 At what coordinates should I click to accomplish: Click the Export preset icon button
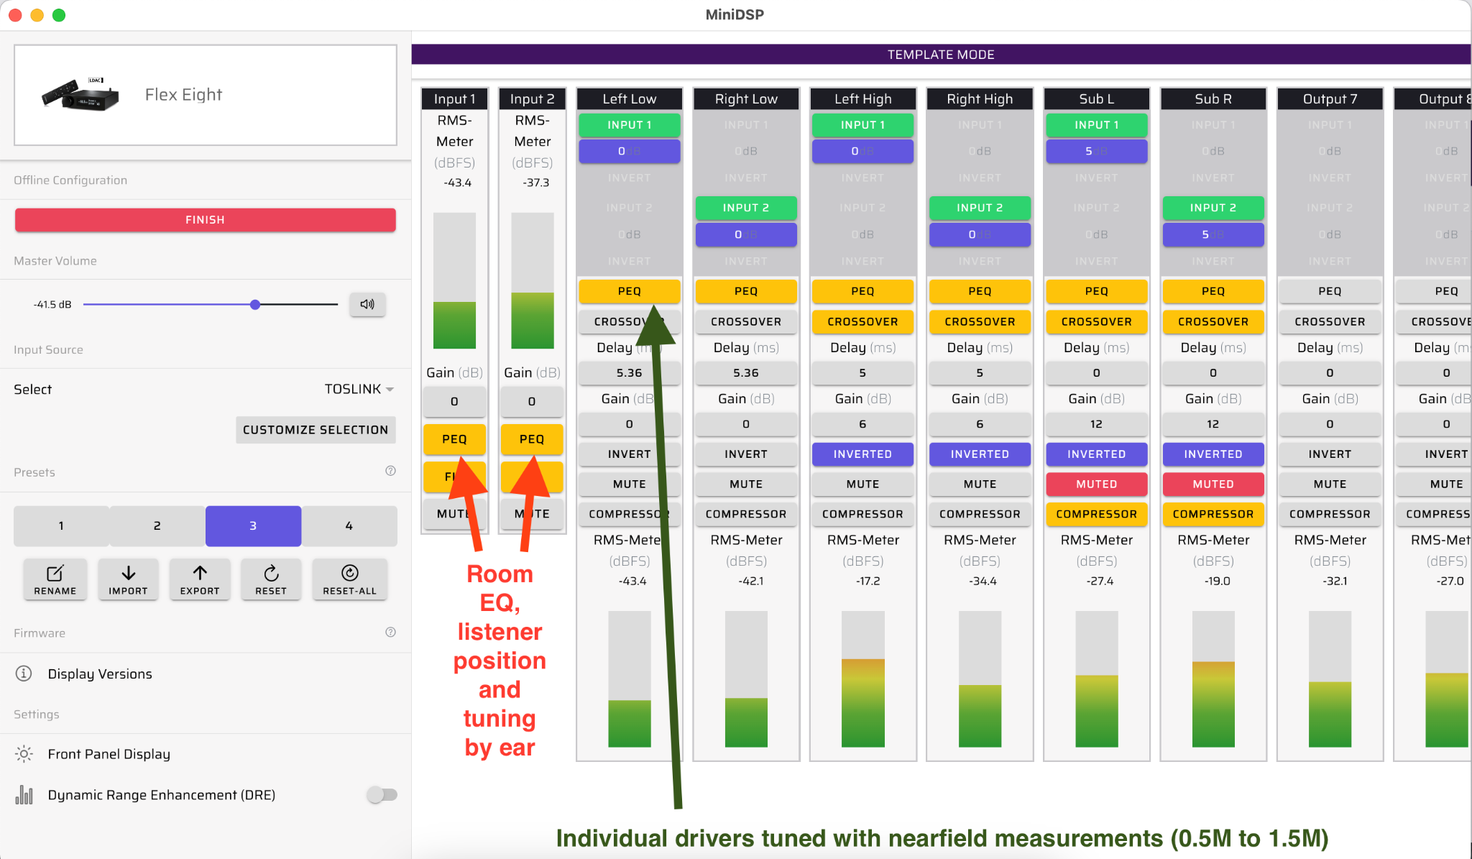pyautogui.click(x=200, y=579)
